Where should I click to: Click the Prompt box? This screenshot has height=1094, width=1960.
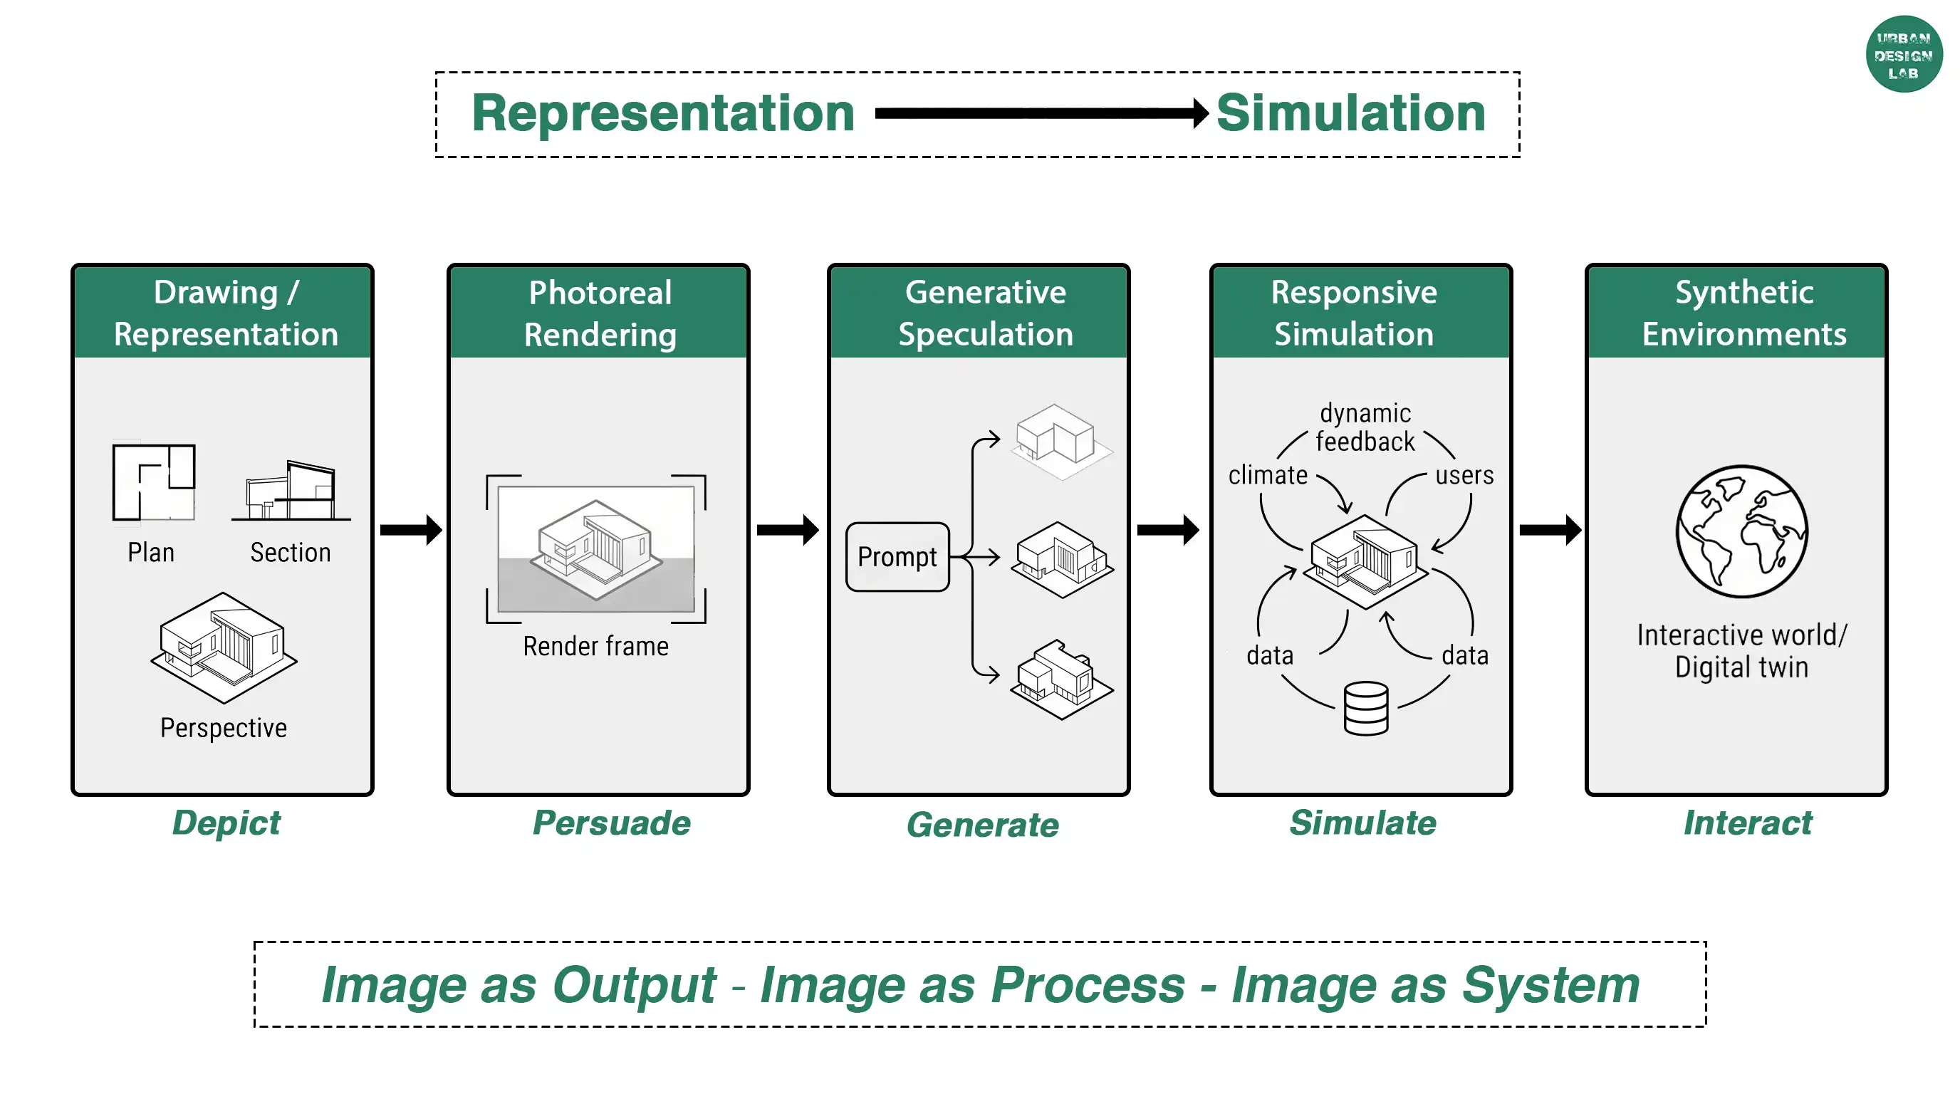898,557
